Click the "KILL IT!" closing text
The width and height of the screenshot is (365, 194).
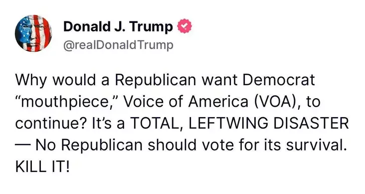point(42,167)
